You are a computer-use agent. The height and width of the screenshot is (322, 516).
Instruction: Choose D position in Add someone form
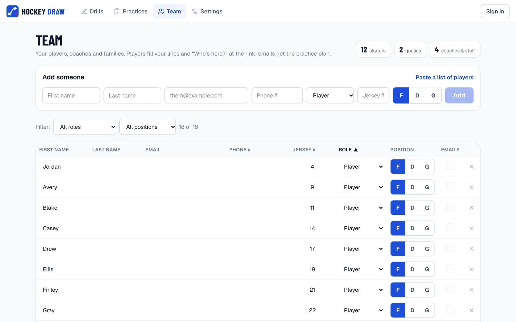417,96
